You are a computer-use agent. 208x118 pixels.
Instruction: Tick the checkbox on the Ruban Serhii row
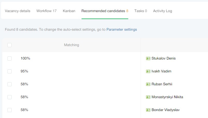[x=10, y=84]
